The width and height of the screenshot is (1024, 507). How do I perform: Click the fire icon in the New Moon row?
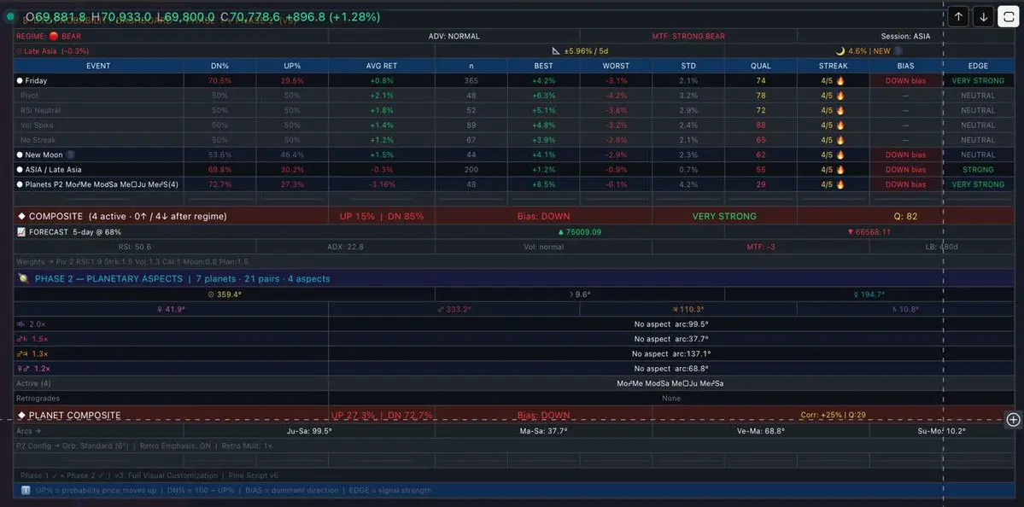840,155
